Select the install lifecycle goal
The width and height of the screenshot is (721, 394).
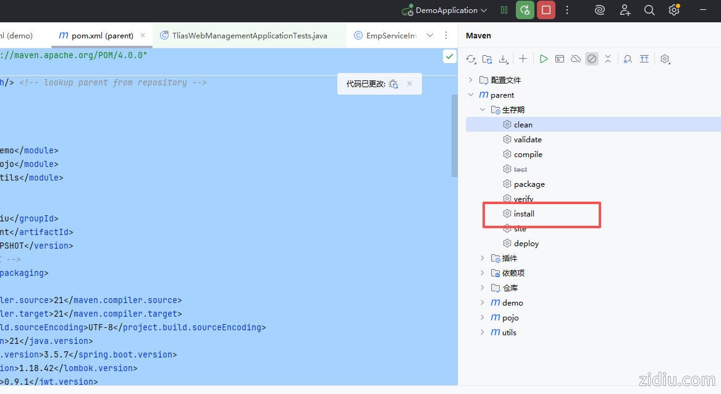coord(524,213)
